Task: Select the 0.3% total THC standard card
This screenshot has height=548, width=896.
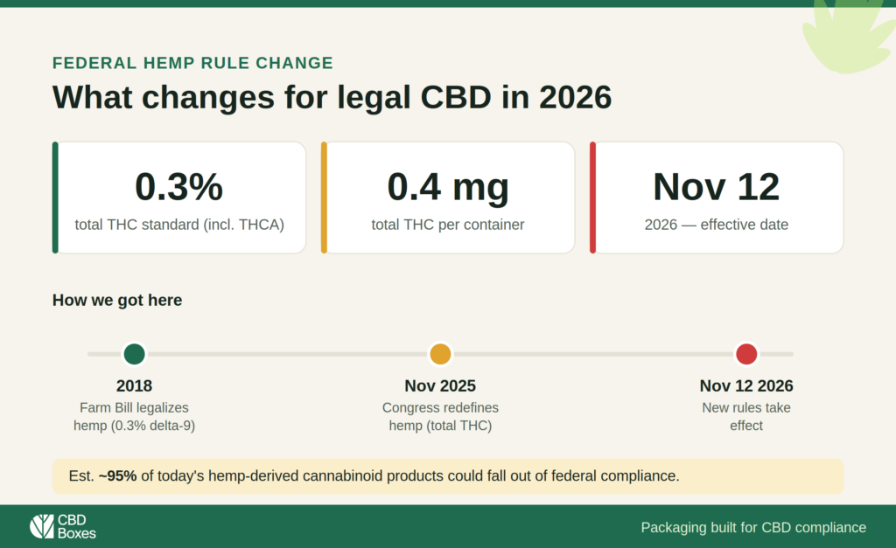Action: (x=179, y=198)
